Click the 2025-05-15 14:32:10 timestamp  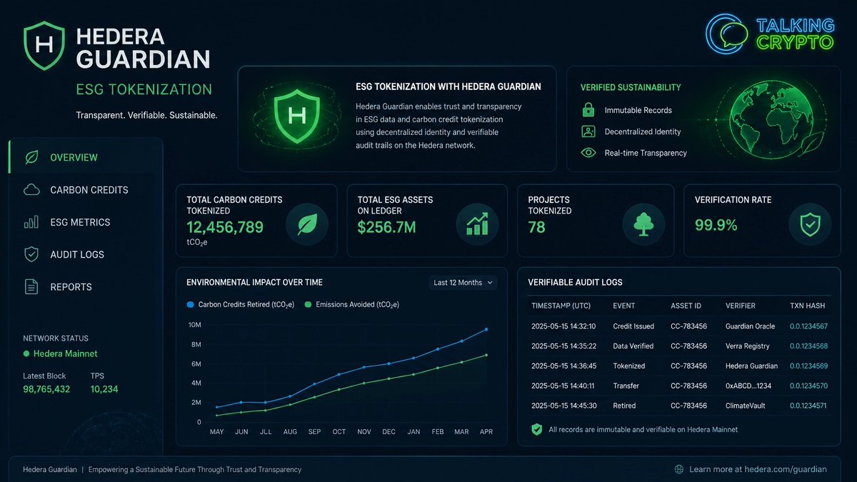tap(563, 326)
